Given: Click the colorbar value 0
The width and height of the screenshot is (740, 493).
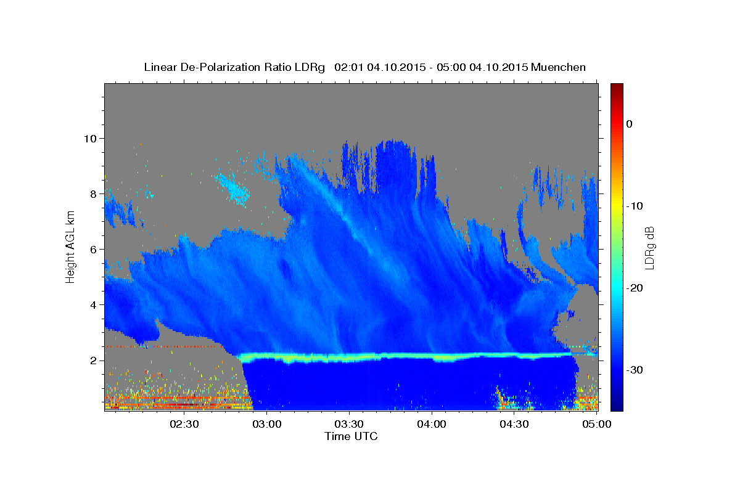Looking at the screenshot, I should tap(629, 124).
